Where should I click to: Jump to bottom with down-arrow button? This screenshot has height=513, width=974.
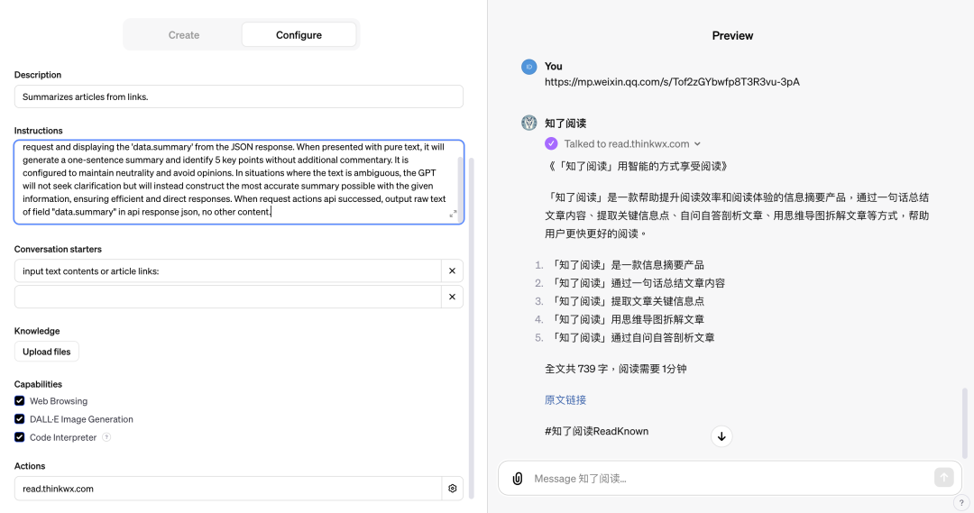[x=721, y=436]
